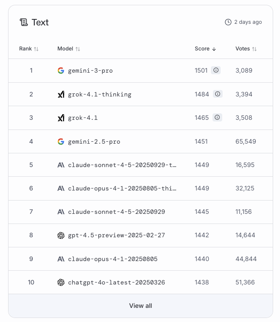Click the clock icon beside 2 days ago

228,22
